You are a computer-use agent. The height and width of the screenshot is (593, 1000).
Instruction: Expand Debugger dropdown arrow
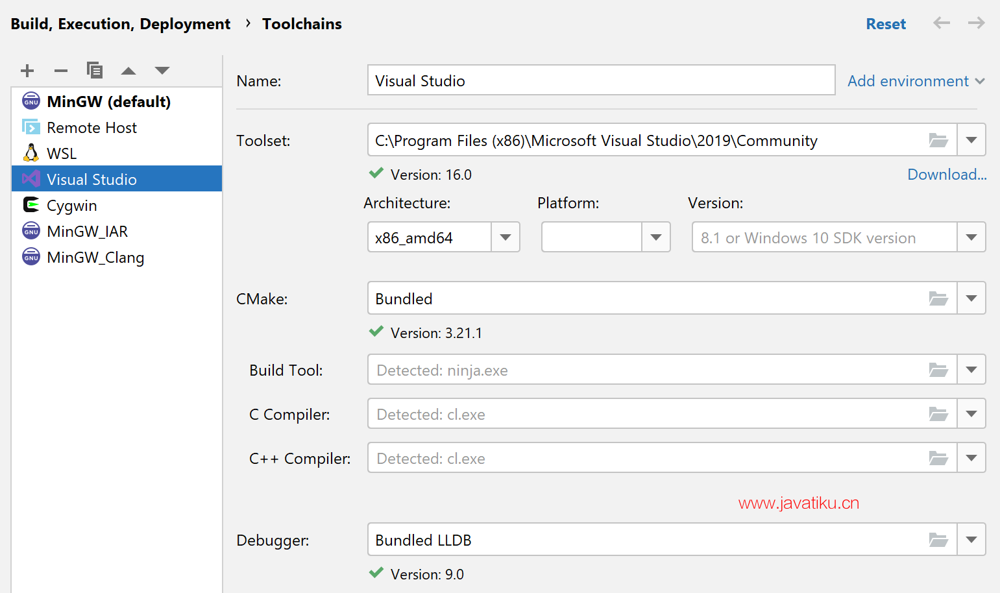[x=971, y=540]
